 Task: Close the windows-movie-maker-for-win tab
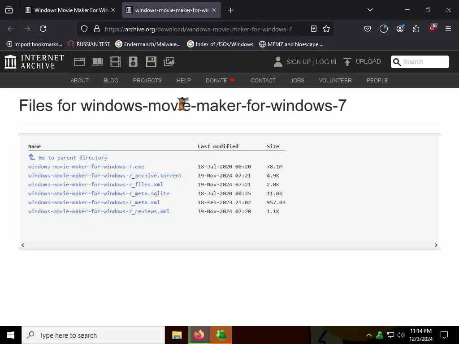click(214, 10)
